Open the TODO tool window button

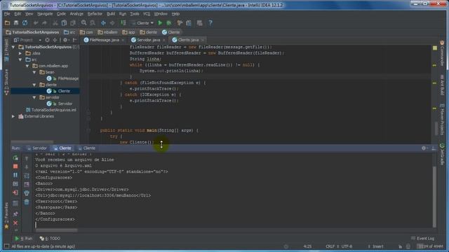click(x=50, y=238)
